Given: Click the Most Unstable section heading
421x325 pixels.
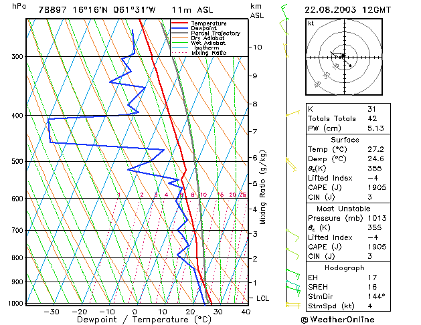Looking at the screenshot, I should pyautogui.click(x=343, y=209).
